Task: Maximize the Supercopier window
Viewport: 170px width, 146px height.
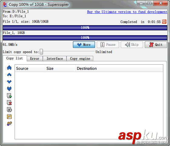Action: point(149,3)
